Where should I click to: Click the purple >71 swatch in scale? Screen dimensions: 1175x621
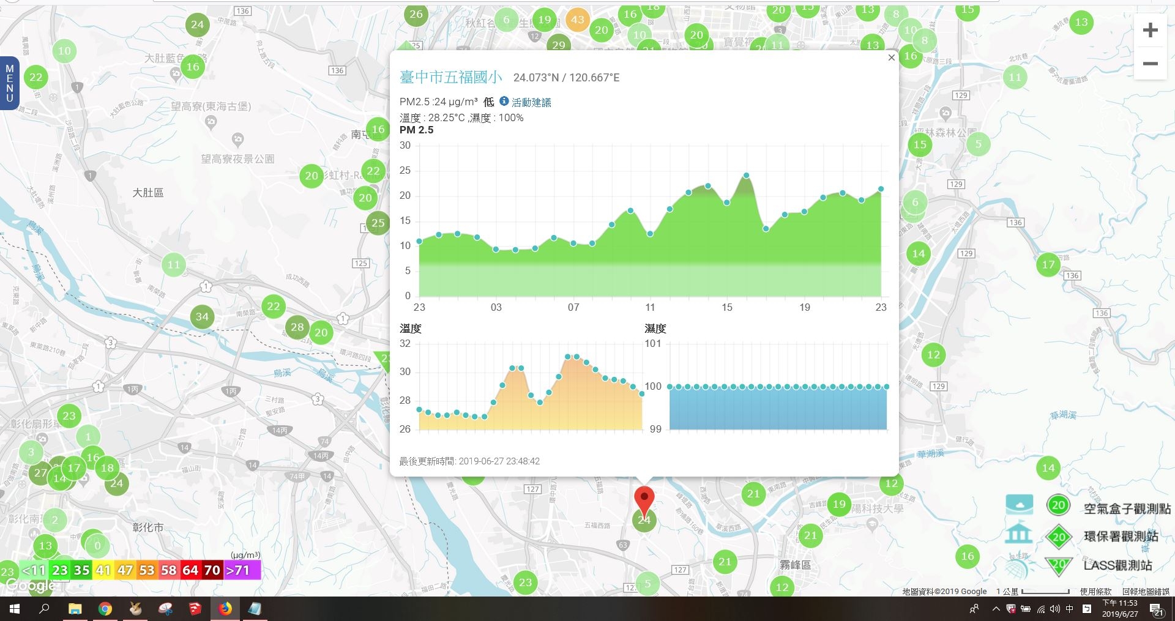[x=242, y=570]
